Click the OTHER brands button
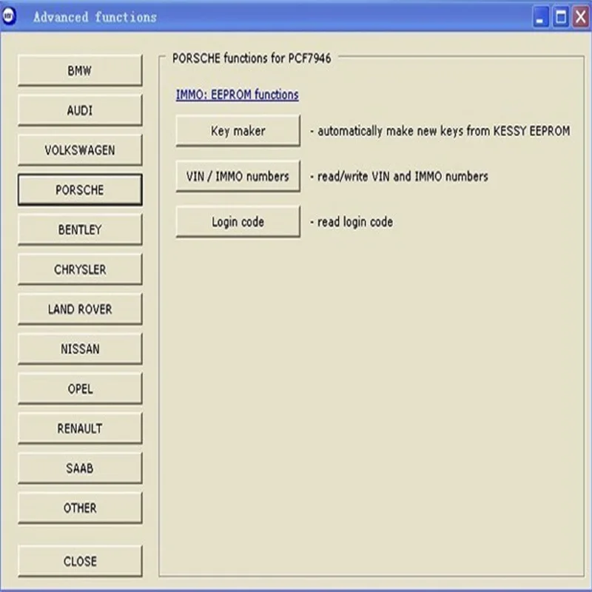 pyautogui.click(x=80, y=508)
